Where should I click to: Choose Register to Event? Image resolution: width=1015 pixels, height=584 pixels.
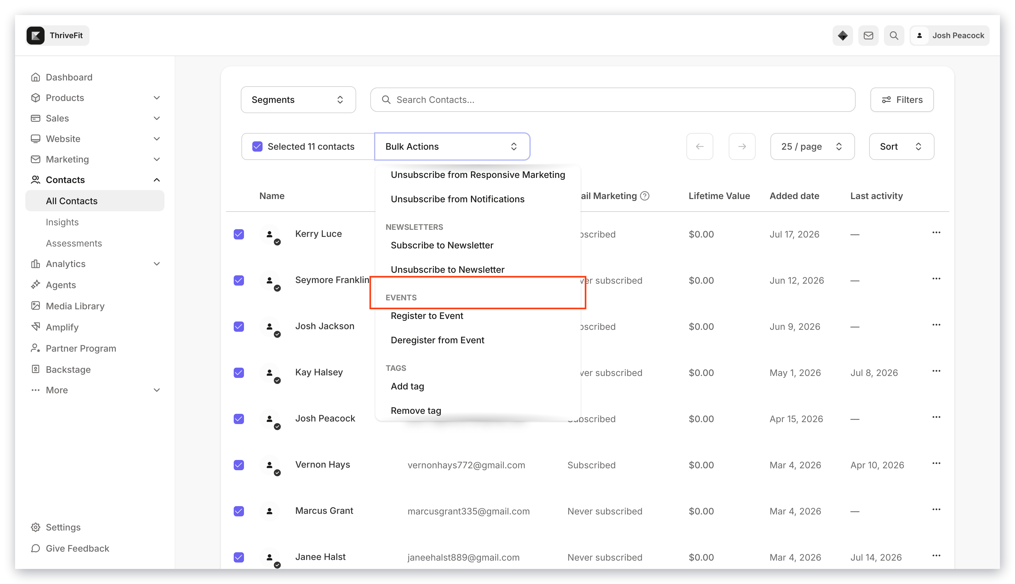427,316
